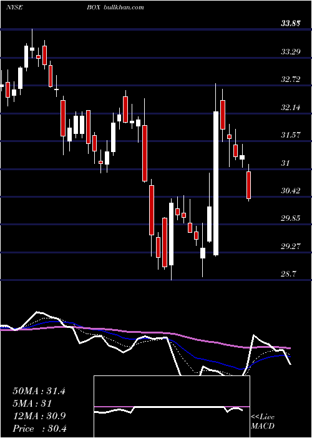Click the BOX ticker symbol label
The height and width of the screenshot is (438, 312).
pyautogui.click(x=94, y=8)
